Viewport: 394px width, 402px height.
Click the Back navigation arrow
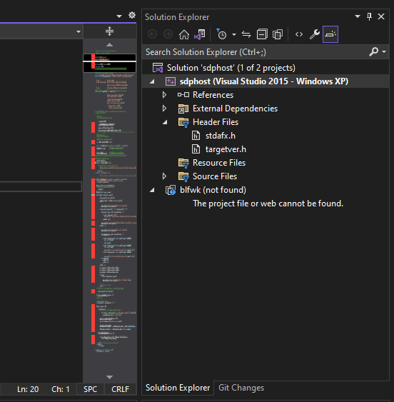(152, 34)
